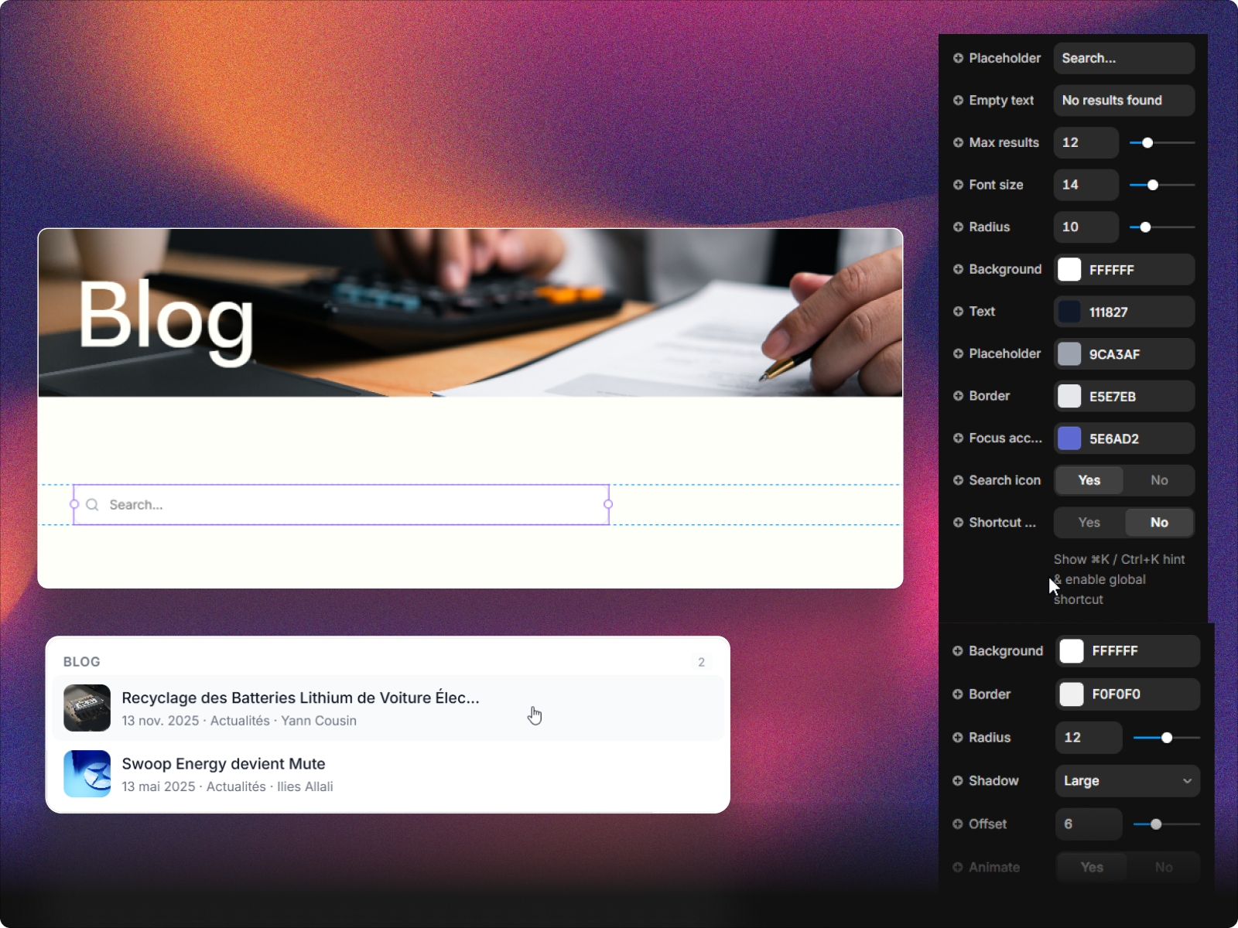Disable the Search icon option
1238x928 pixels.
tap(1159, 480)
